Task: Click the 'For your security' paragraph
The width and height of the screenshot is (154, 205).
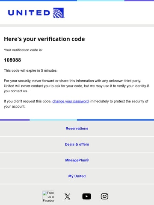Action: (x=77, y=86)
